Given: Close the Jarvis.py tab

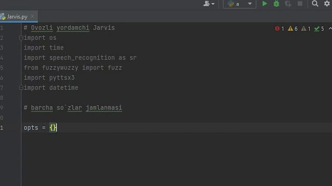Looking at the screenshot, I should (x=32, y=16).
